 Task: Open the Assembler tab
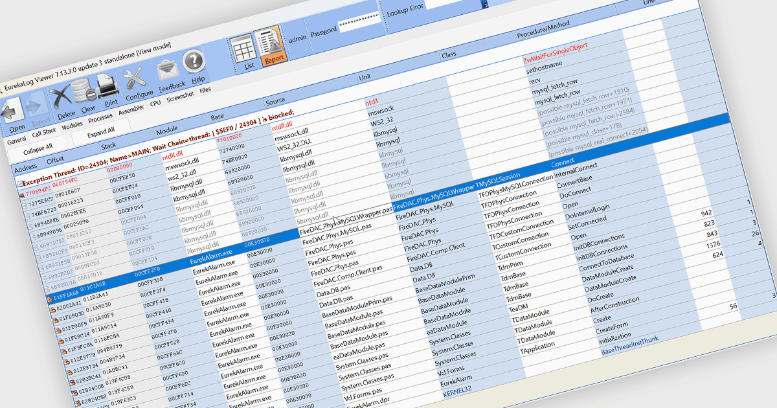click(x=131, y=109)
